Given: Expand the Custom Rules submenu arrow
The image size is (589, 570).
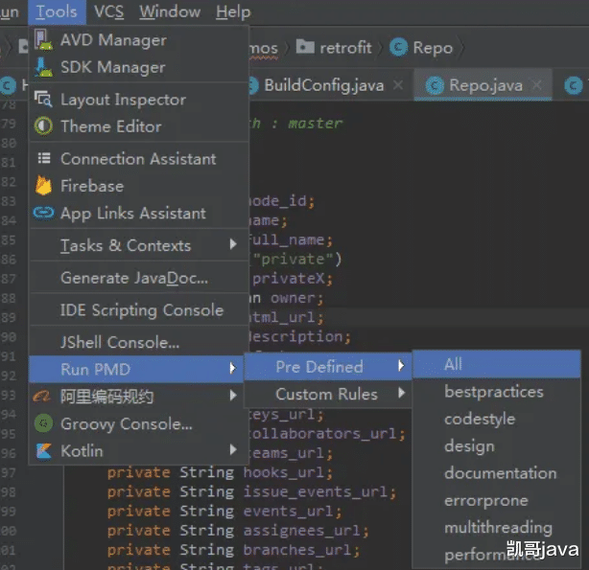Looking at the screenshot, I should (x=402, y=393).
